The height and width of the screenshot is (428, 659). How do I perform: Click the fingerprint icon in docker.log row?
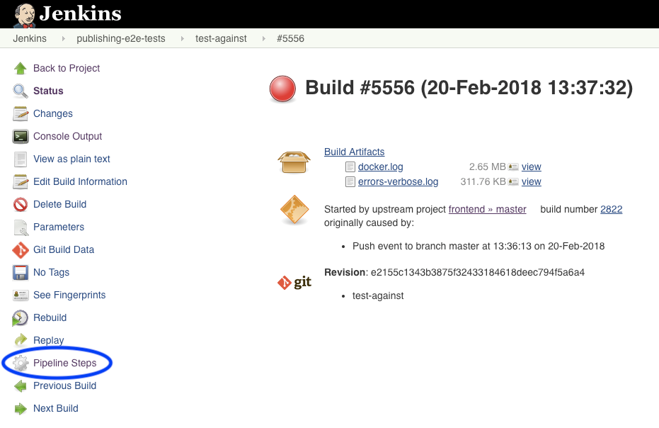click(x=513, y=167)
